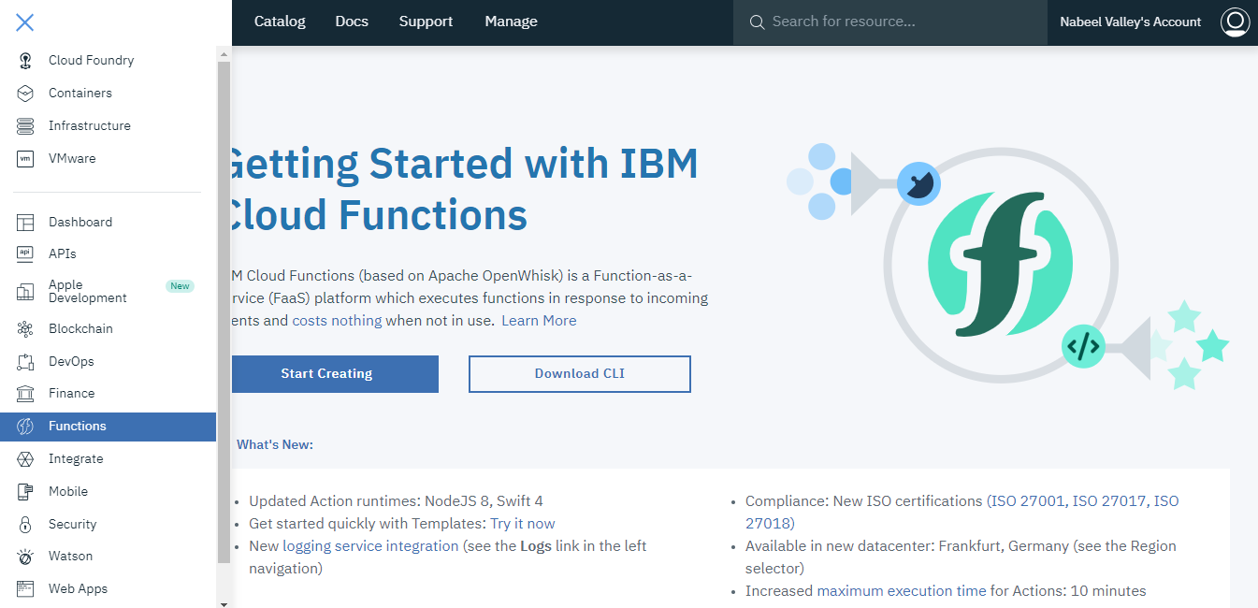Close the navigation menu with X

(x=25, y=22)
